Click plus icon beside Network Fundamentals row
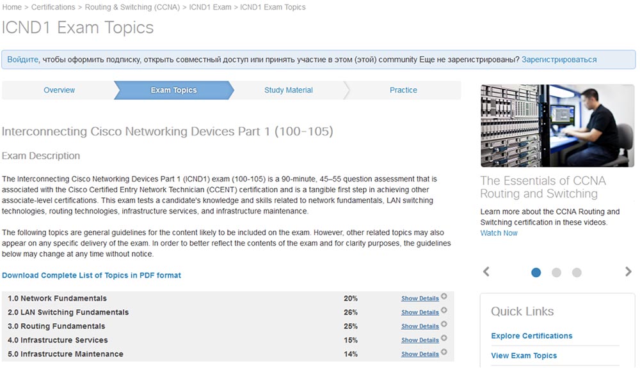 point(444,297)
